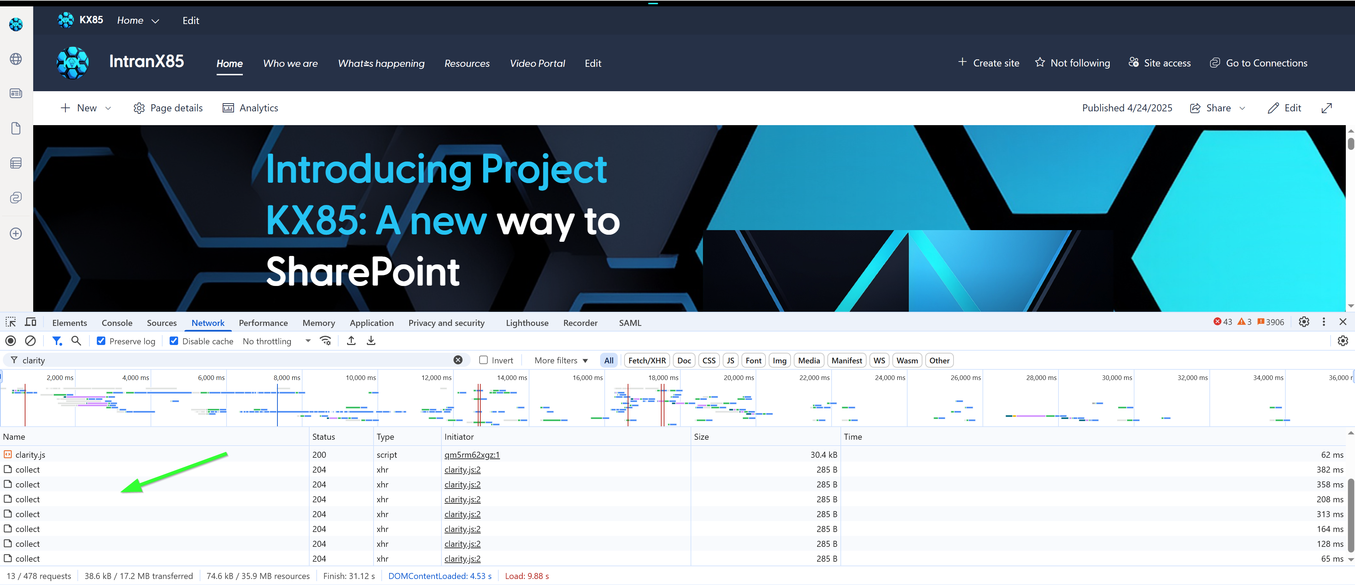
Task: Select the clarity.js request row
Action: (x=673, y=455)
